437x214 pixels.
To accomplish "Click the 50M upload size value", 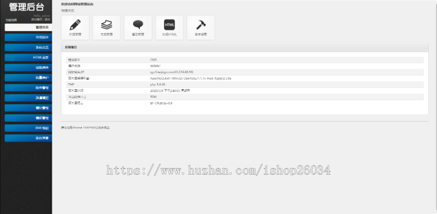I will point(153,97).
